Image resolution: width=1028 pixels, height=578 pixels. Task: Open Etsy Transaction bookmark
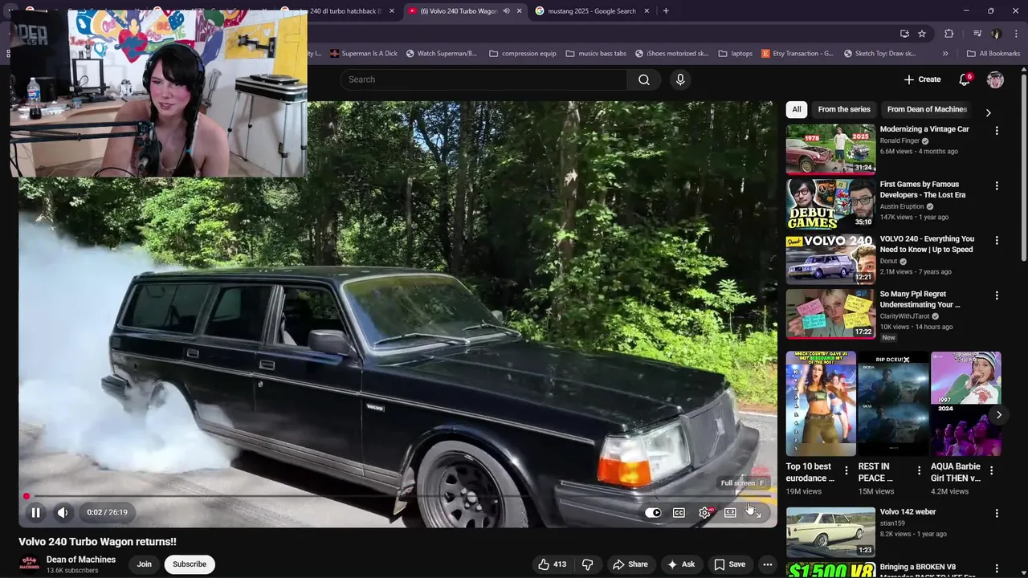point(796,54)
